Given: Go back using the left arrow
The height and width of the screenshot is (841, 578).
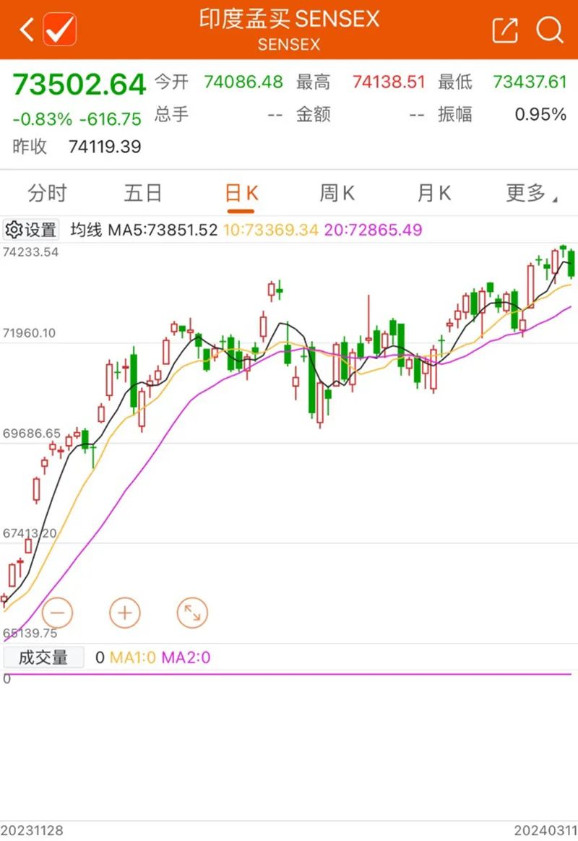Looking at the screenshot, I should [26, 29].
